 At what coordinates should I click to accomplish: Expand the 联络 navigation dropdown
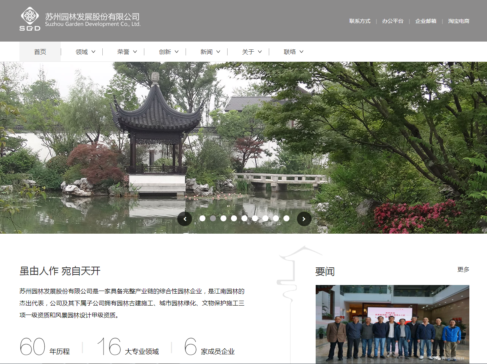point(292,52)
